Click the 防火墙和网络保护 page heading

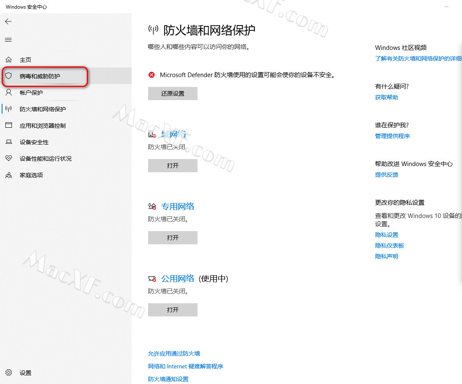(x=209, y=30)
